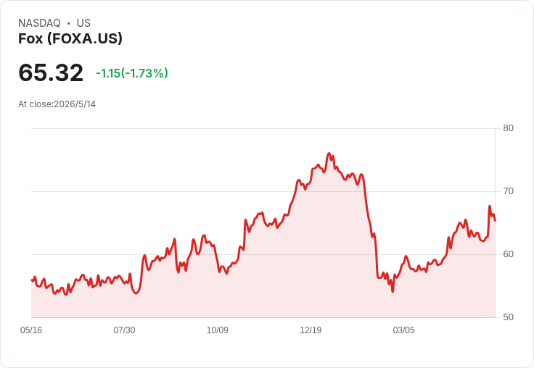Screen dimensions: 534x368
Task: Select the 10/09 date on x-axis
Action: coord(217,330)
